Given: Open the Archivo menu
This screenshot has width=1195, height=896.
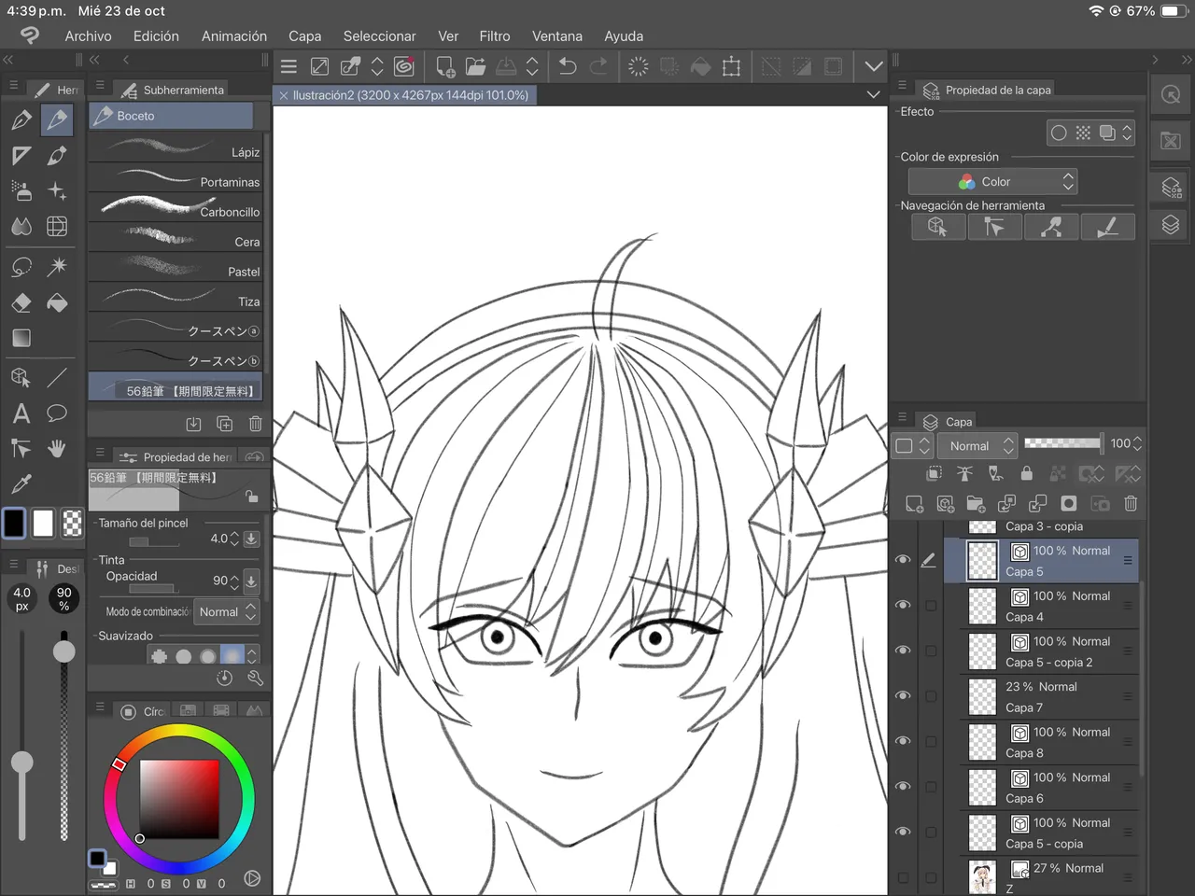Looking at the screenshot, I should pos(88,36).
